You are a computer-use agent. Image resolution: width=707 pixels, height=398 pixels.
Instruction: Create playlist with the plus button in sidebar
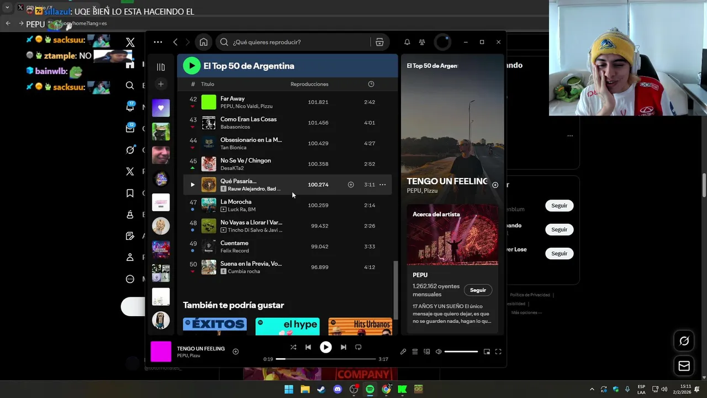[x=161, y=84]
